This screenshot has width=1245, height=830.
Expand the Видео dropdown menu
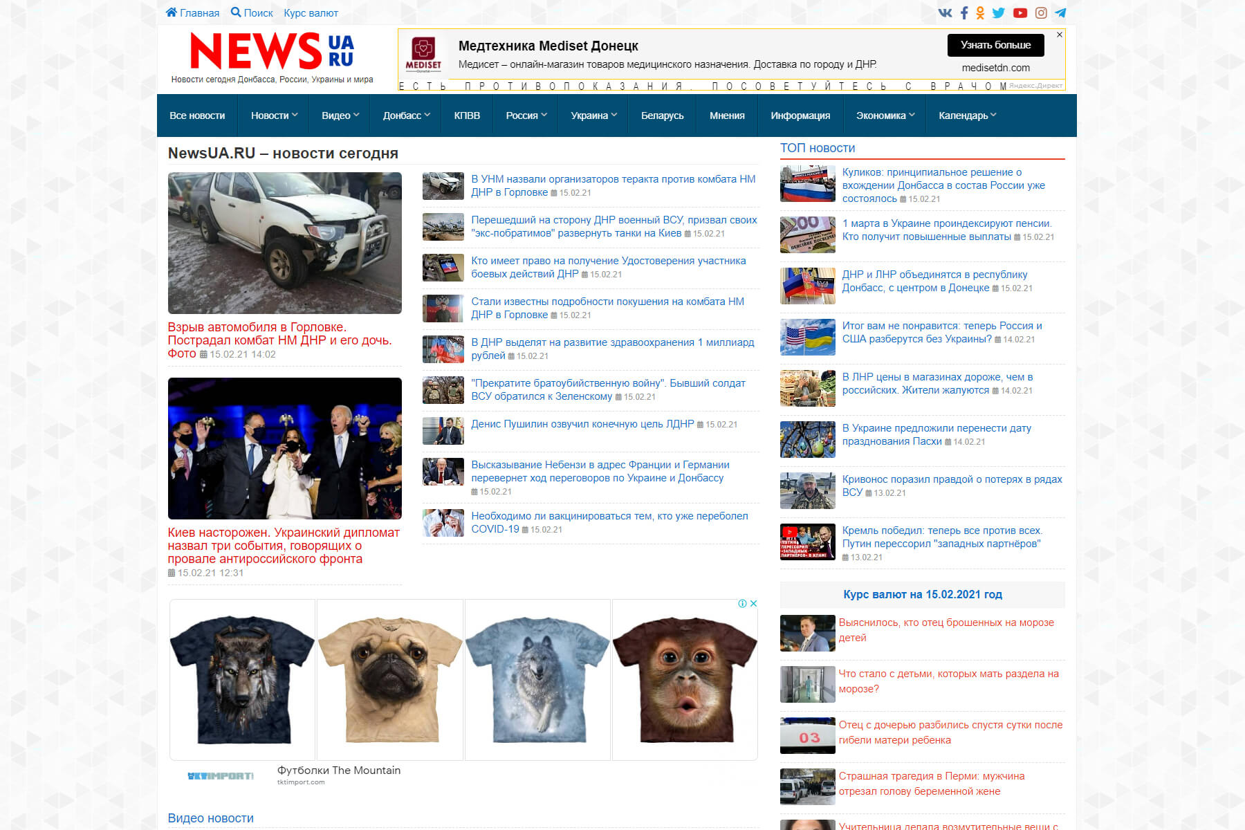tap(340, 116)
